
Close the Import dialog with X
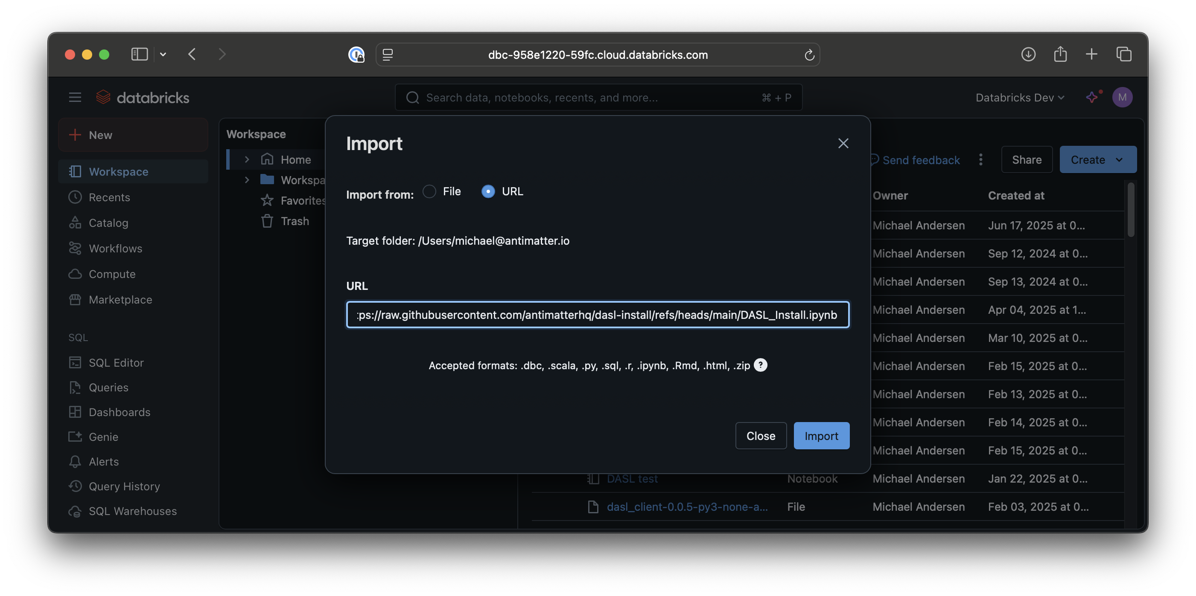pos(843,143)
